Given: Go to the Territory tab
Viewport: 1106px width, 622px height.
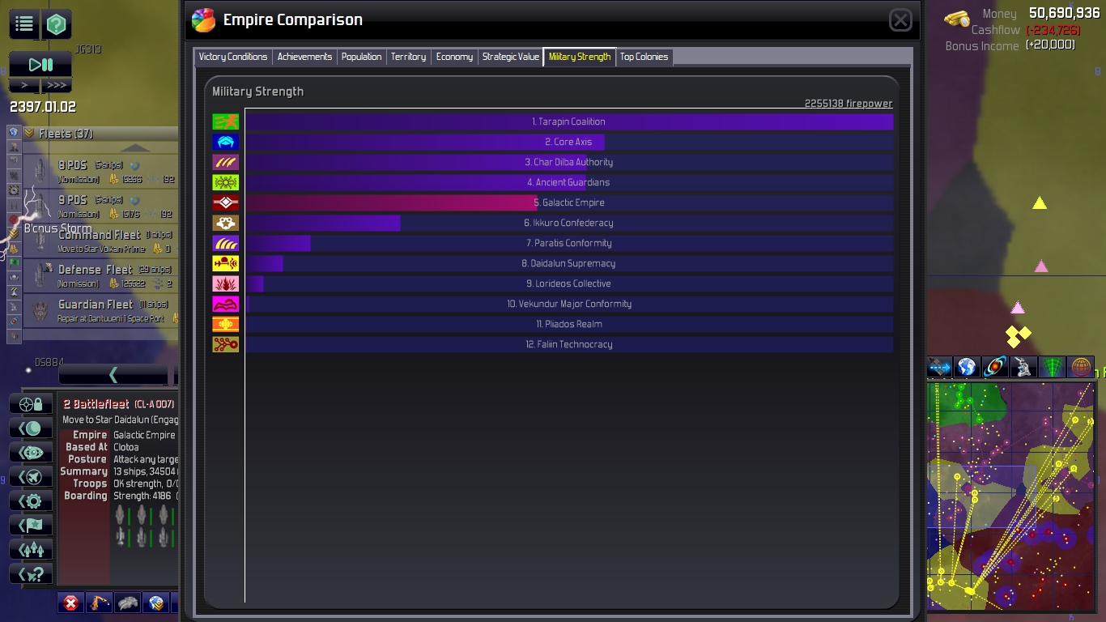Looking at the screenshot, I should [x=408, y=57].
